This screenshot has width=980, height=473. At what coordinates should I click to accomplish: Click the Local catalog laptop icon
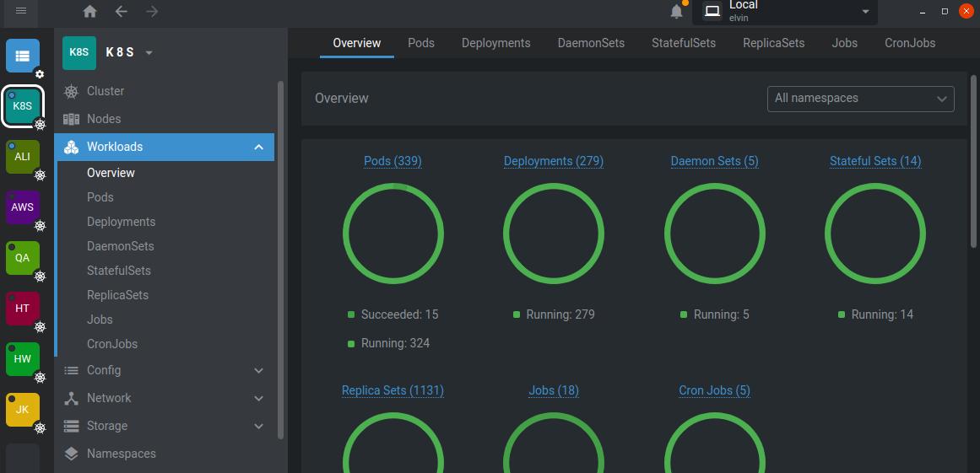(x=712, y=11)
